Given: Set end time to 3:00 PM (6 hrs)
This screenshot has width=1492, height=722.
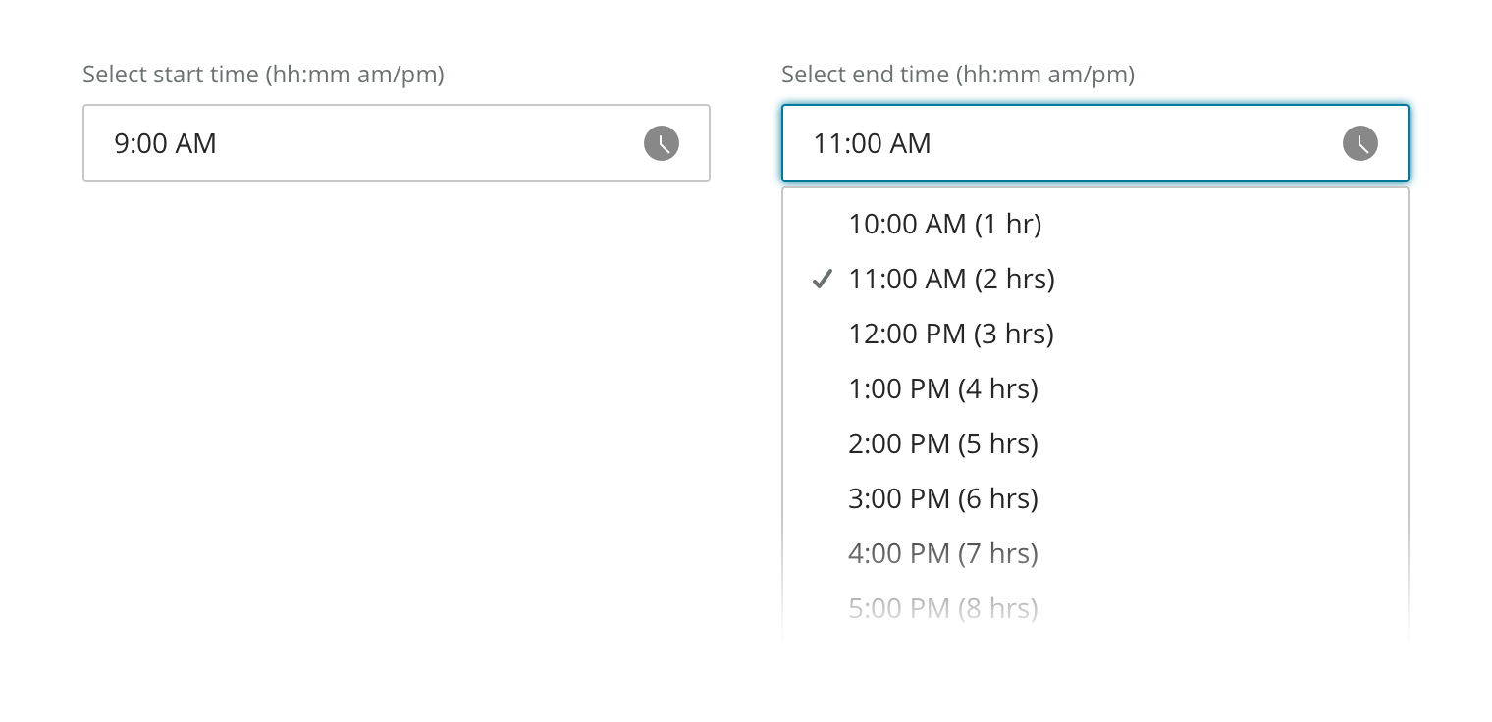Looking at the screenshot, I should click(942, 499).
